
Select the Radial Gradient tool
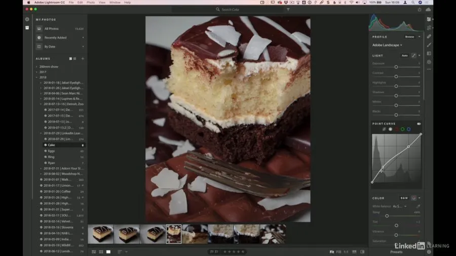(x=429, y=62)
